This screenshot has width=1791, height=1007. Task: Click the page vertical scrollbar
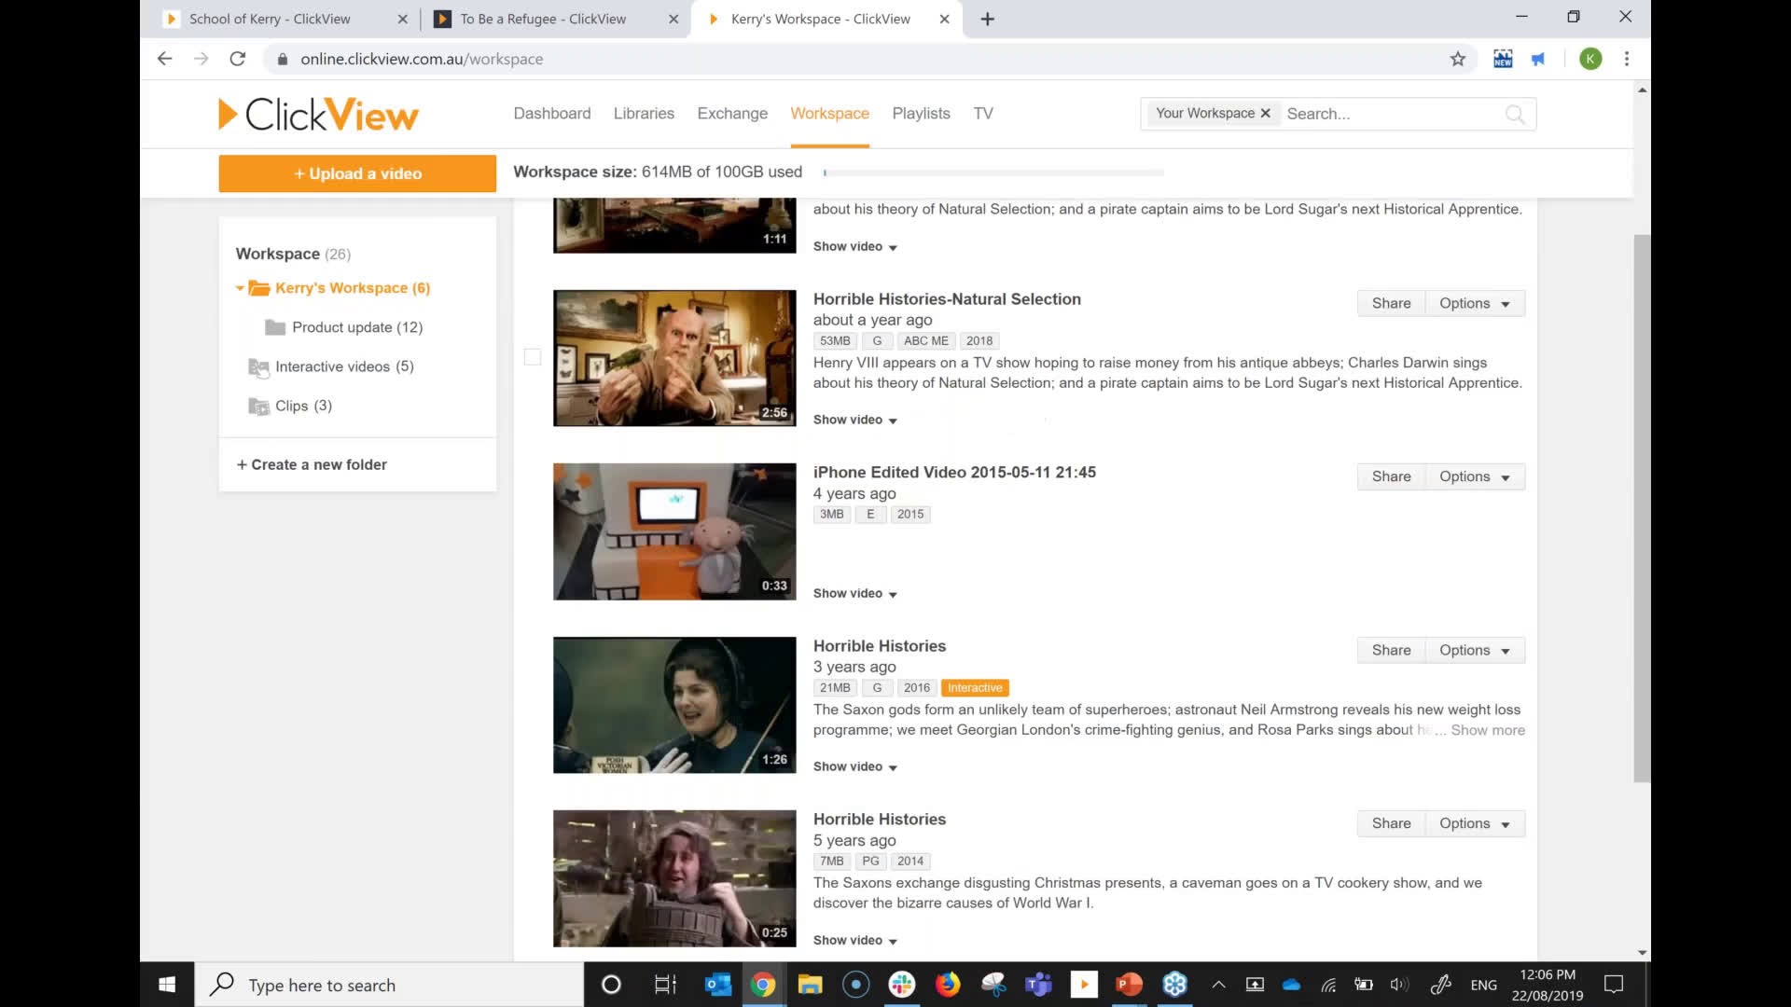point(1642,508)
